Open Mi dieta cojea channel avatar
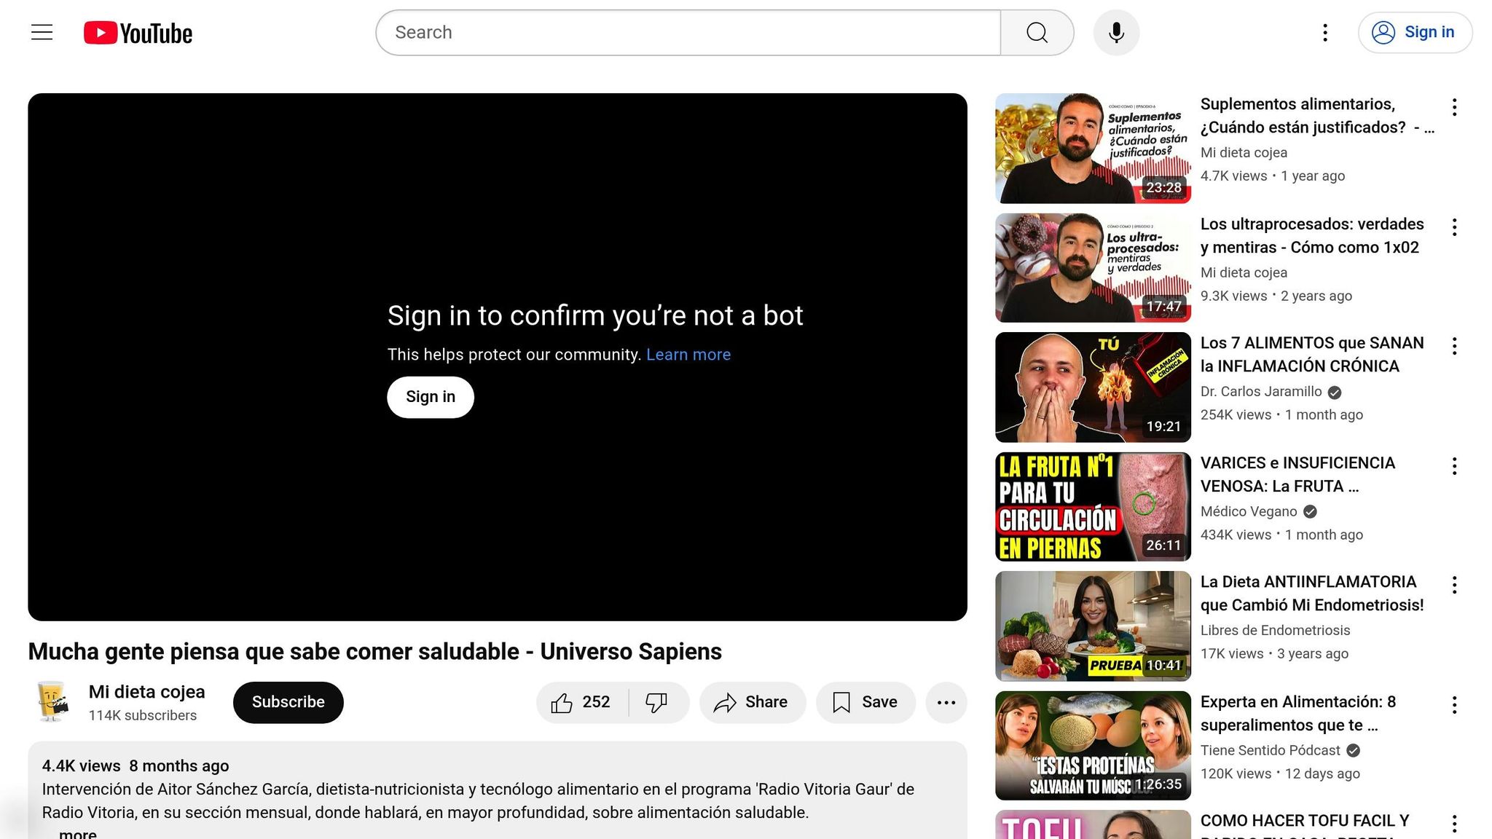1492x839 pixels. 52,701
